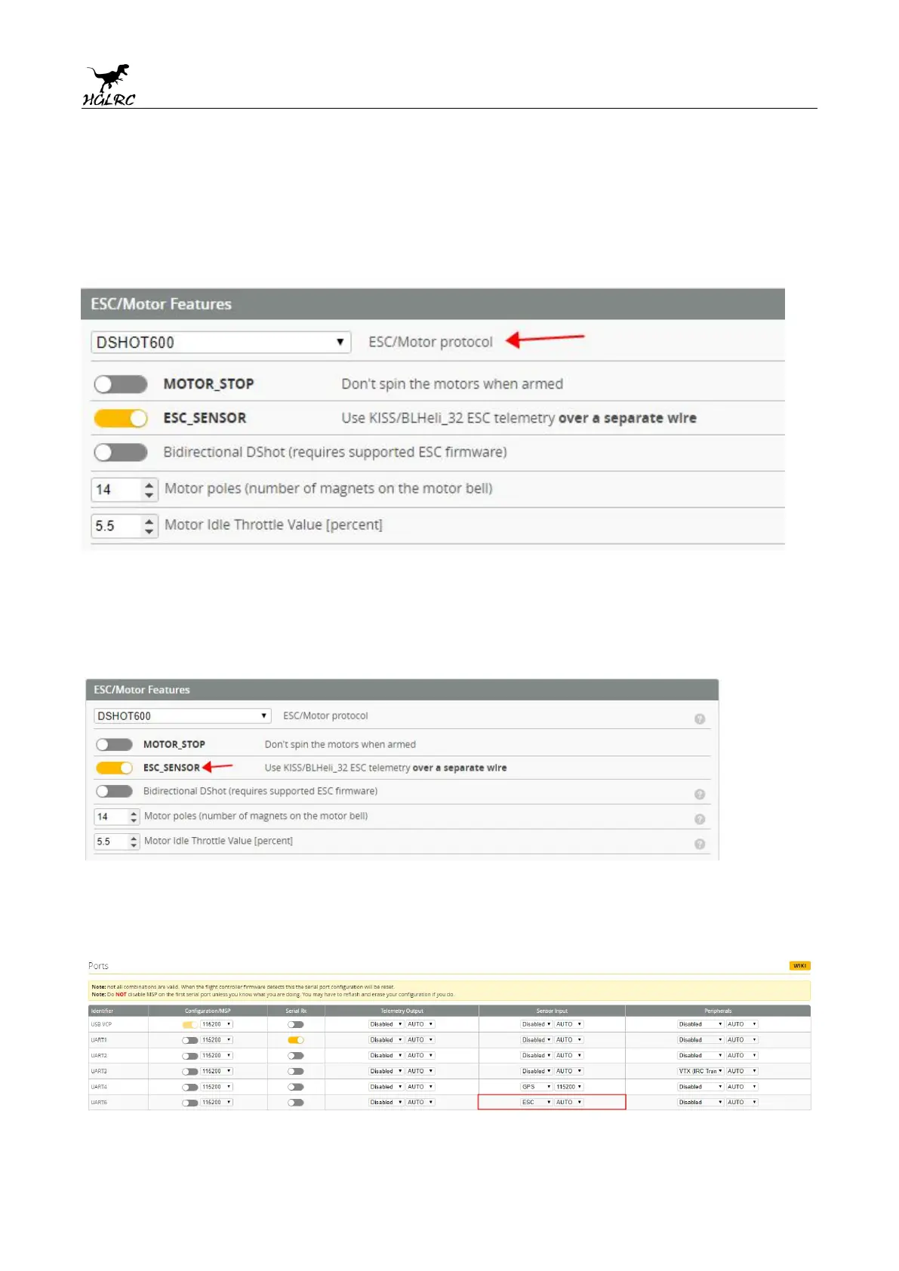Enable Serial Rx on the UART2 row

pyautogui.click(x=296, y=1056)
